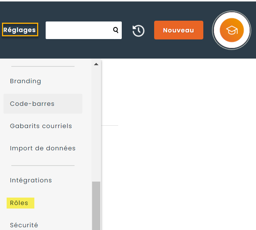Open Gabarits courriels settings

coord(41,126)
